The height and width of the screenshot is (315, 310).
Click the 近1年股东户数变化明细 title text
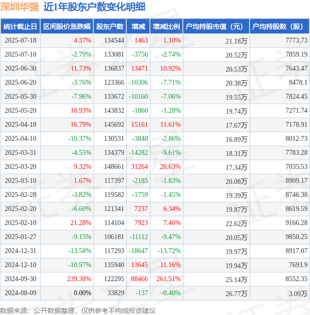(94, 7)
